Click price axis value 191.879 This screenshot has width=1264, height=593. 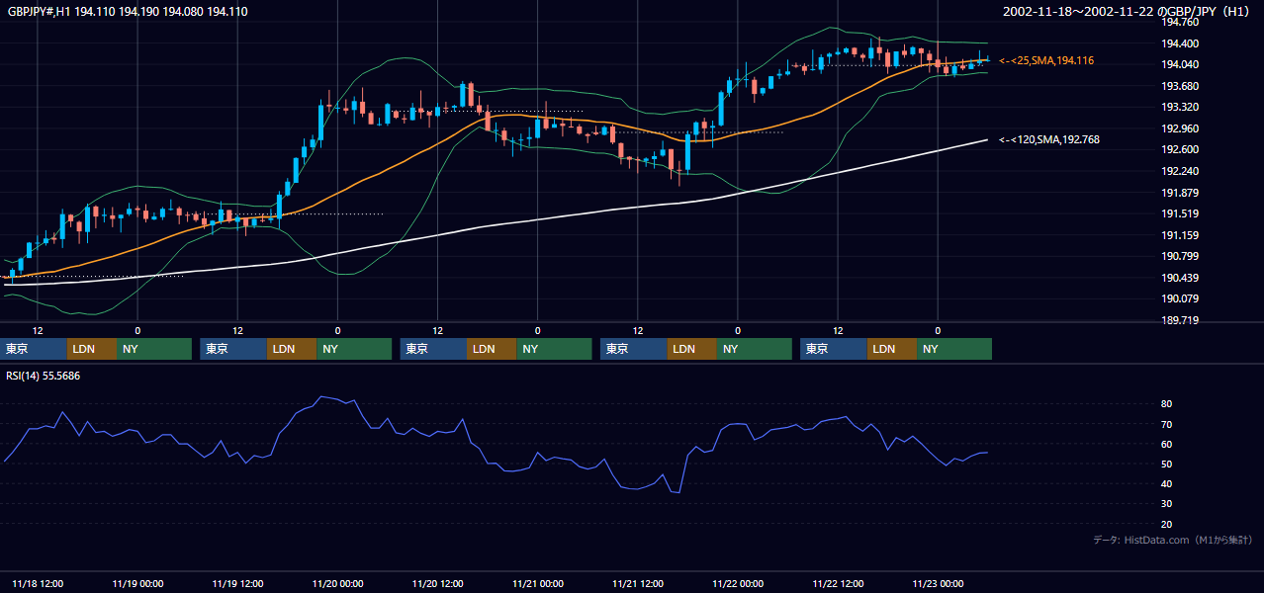[1179, 193]
